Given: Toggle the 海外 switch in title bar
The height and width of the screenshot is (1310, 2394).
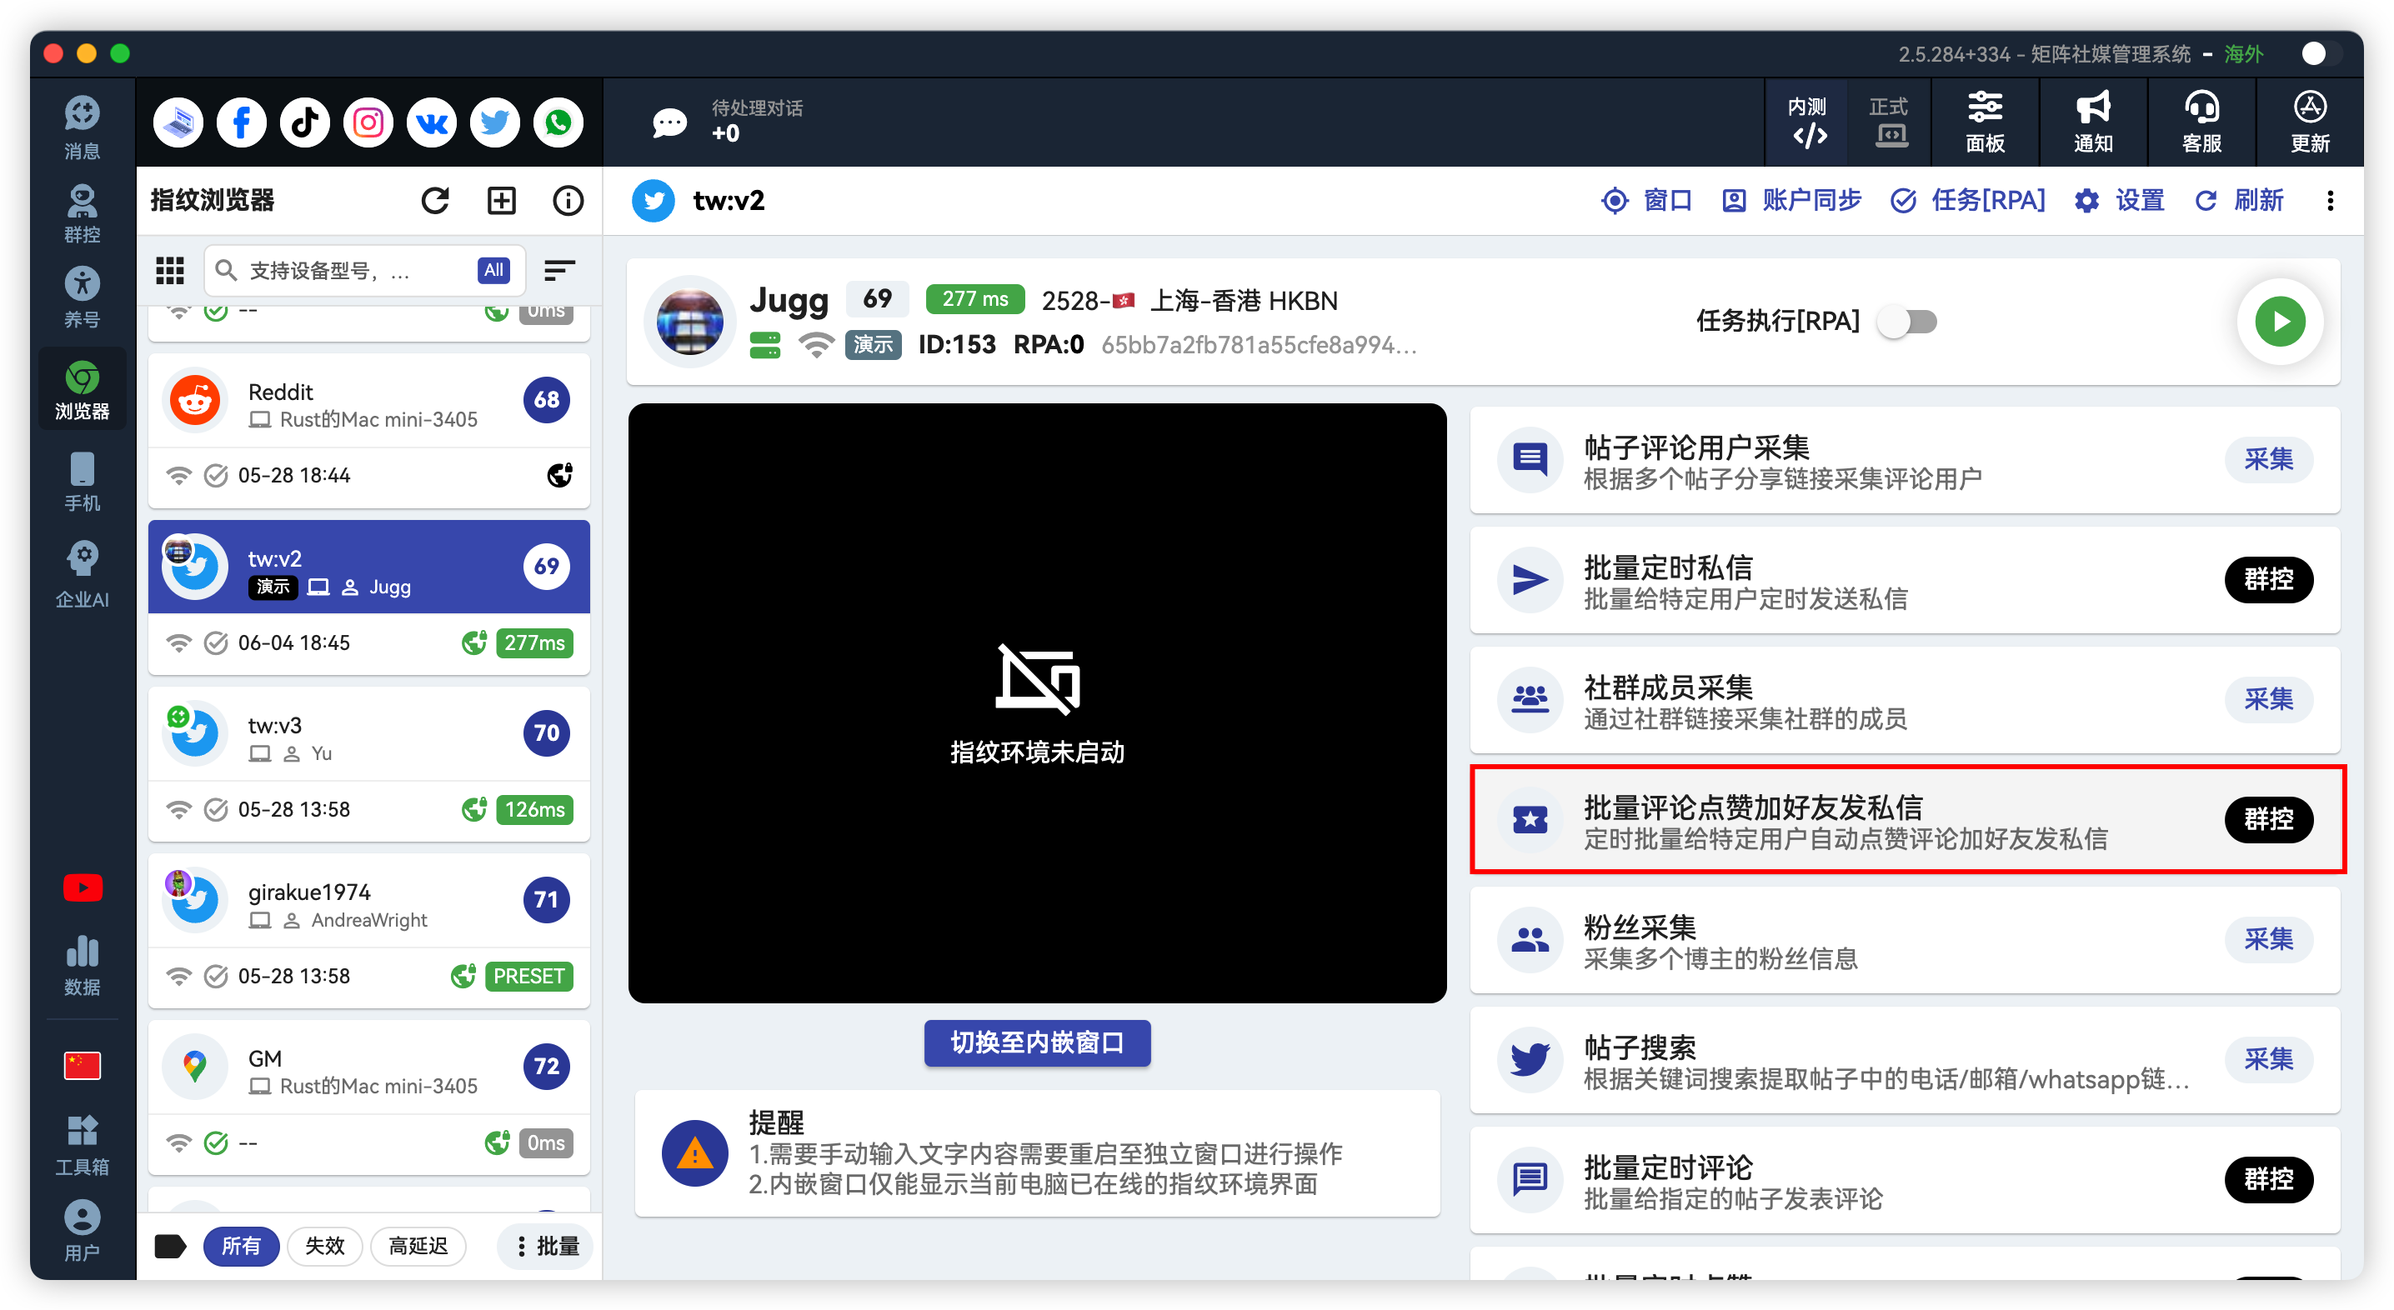Looking at the screenshot, I should (x=2323, y=54).
